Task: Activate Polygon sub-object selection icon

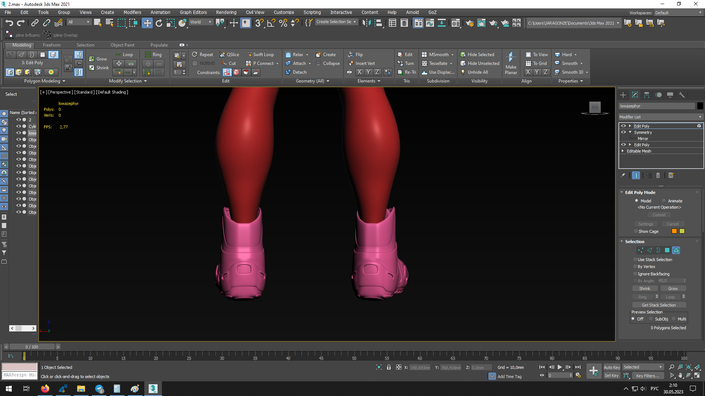Action: pyautogui.click(x=667, y=250)
